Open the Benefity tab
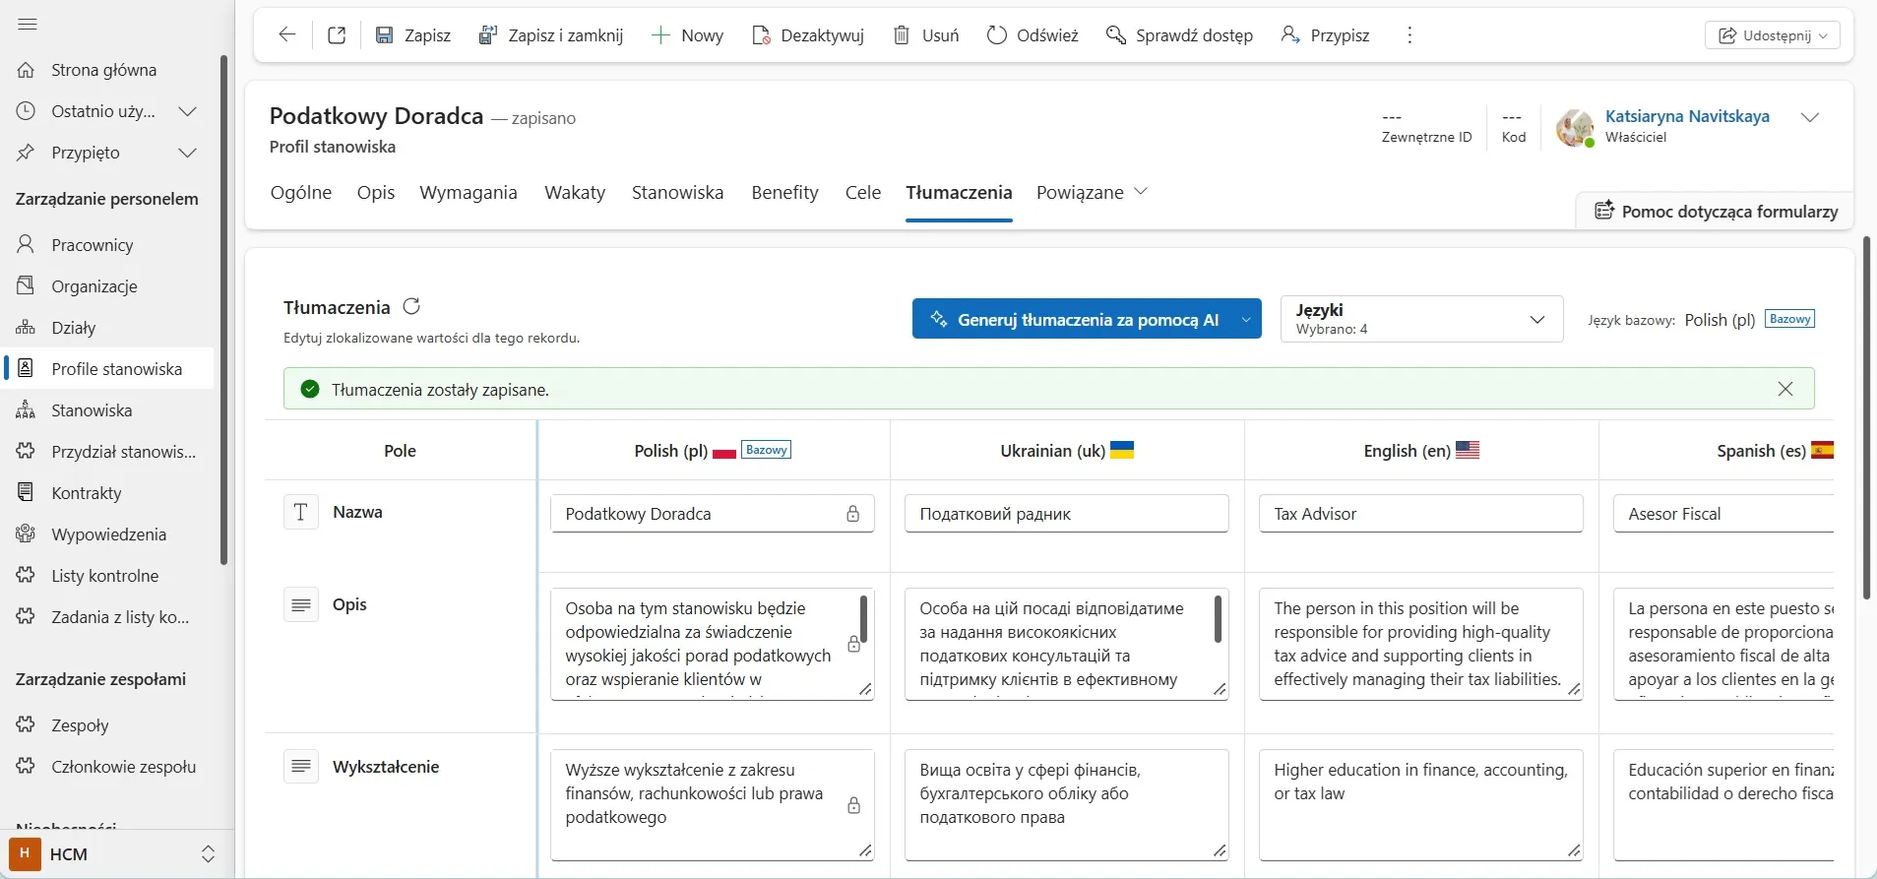Viewport: 1877px width, 879px height. (x=784, y=192)
